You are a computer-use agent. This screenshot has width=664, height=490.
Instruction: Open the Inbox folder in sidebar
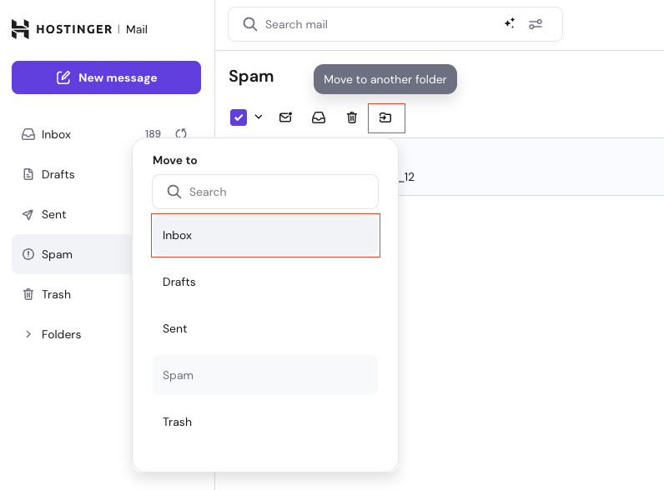[x=57, y=134]
